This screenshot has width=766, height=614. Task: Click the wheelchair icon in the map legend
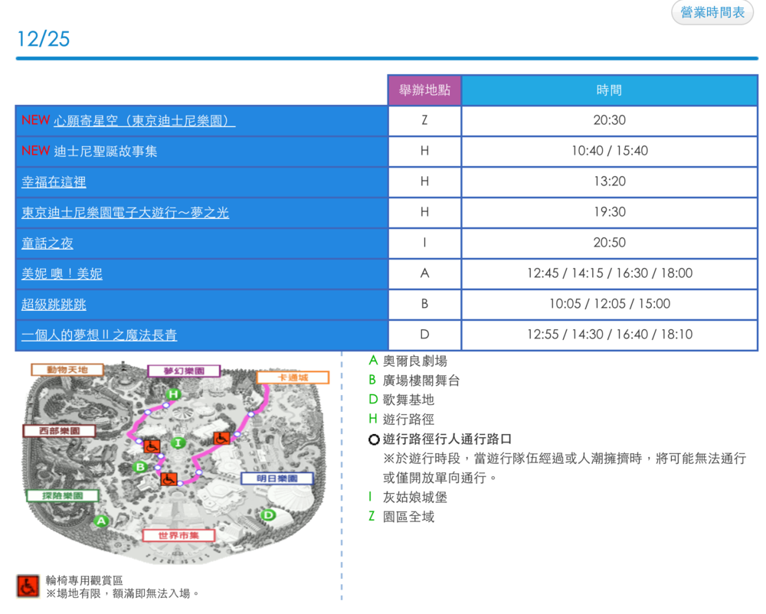coord(28,586)
